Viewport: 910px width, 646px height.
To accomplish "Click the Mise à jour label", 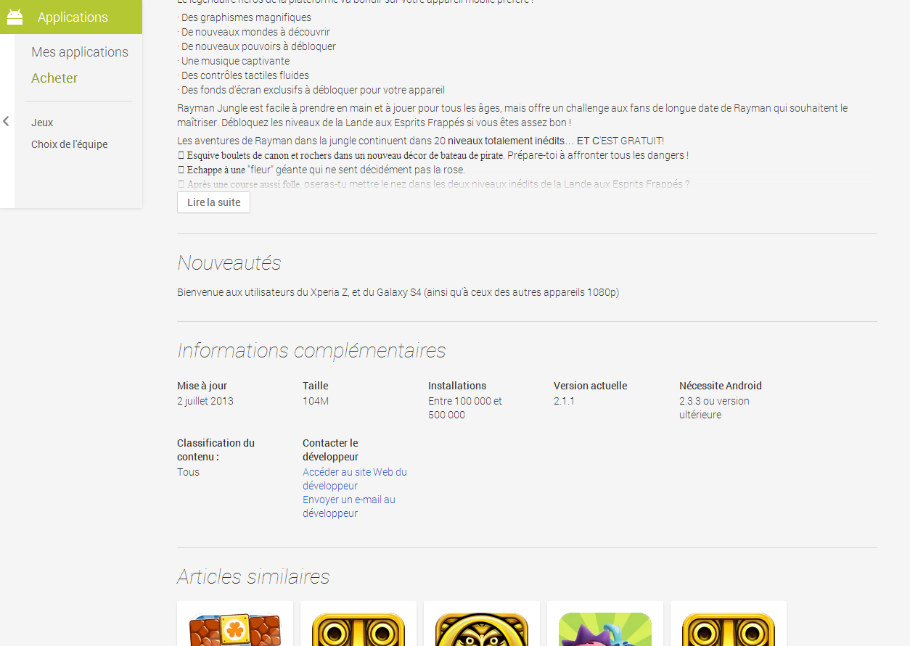I will coord(202,386).
